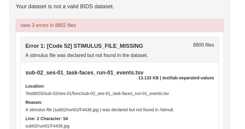The image size is (245, 129).
Task: Click the TestBIDS/sub-02/ses-01/func location path
Action: tap(97, 93)
